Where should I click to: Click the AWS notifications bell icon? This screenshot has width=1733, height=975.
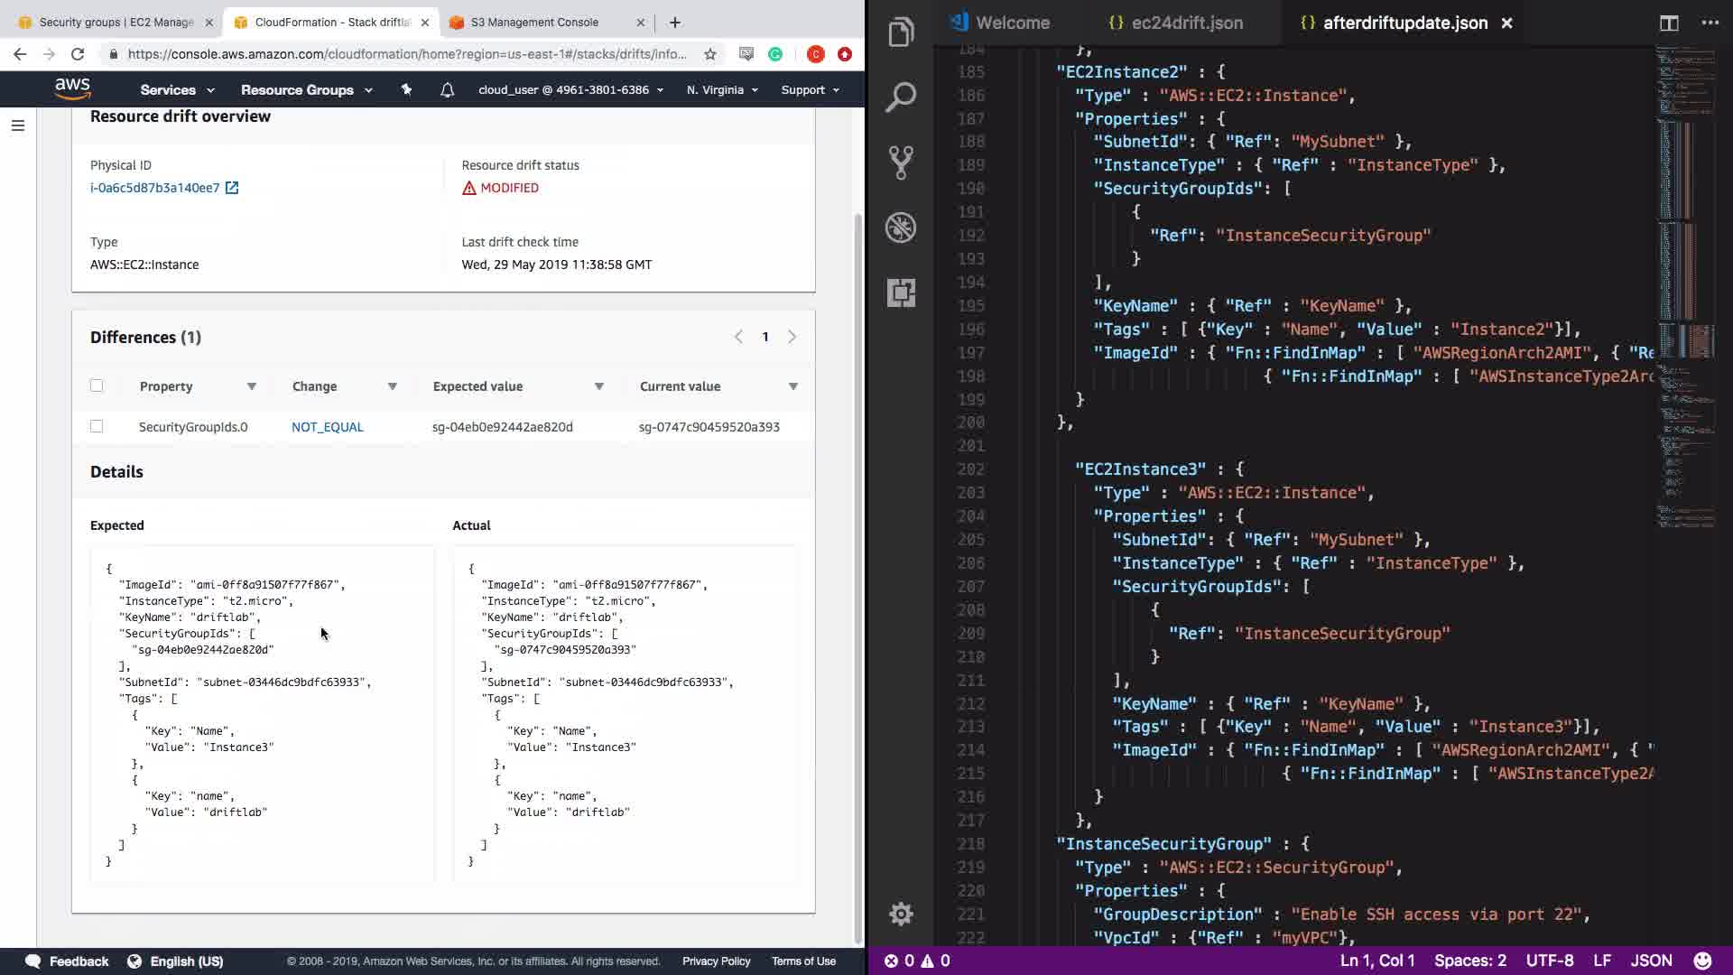point(447,89)
